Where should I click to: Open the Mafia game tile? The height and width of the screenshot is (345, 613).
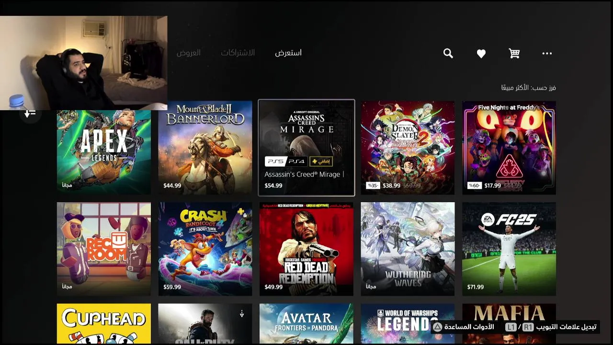pos(509,324)
